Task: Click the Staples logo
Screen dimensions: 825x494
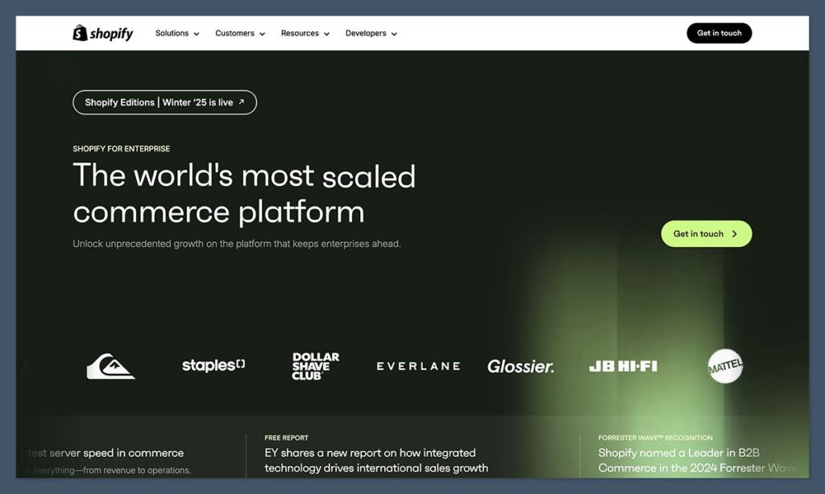Action: tap(213, 364)
